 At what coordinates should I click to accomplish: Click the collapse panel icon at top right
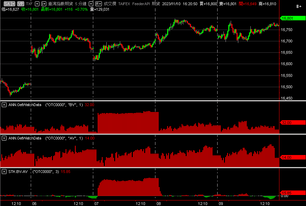click(x=299, y=7)
